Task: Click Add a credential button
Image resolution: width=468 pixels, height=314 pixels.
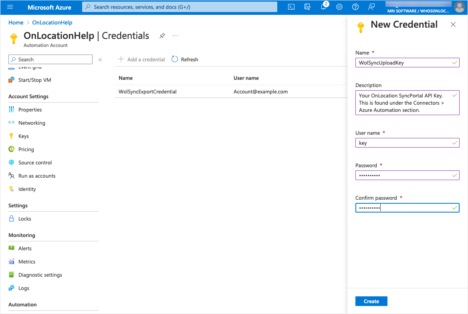Action: pos(141,59)
